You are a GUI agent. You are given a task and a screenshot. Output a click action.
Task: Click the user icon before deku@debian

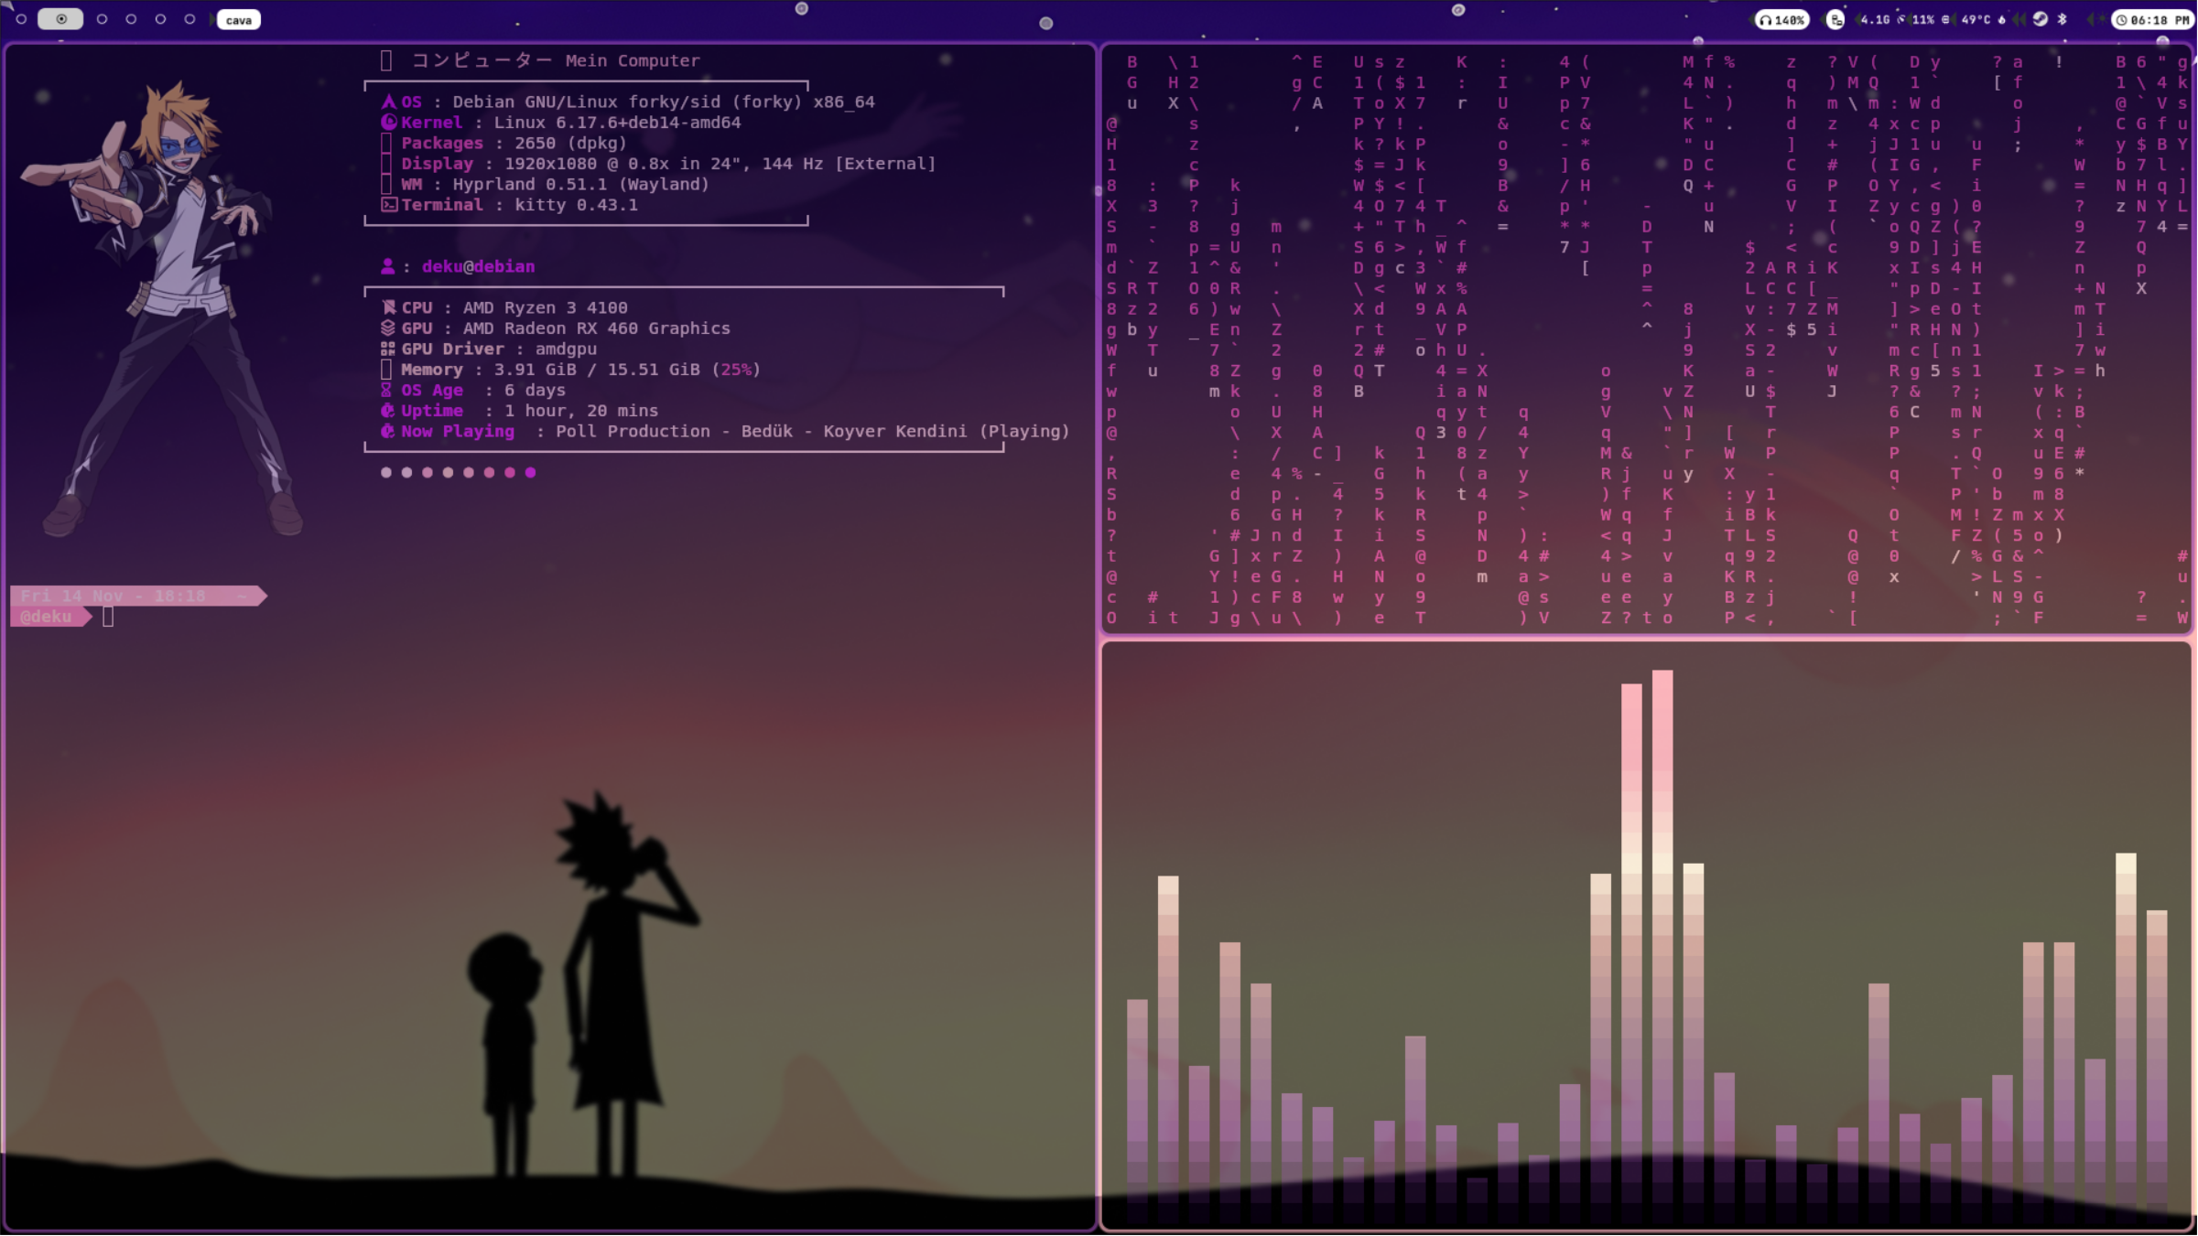click(387, 266)
